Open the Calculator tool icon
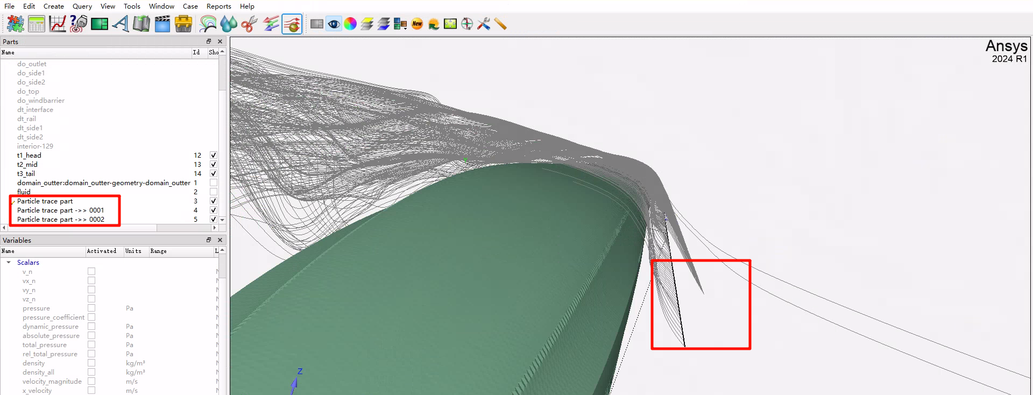The height and width of the screenshot is (395, 1033). 37,24
